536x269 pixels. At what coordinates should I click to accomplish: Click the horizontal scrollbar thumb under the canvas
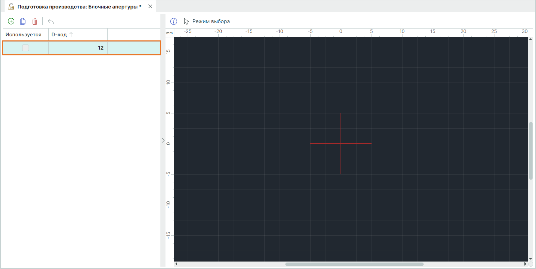point(354,264)
